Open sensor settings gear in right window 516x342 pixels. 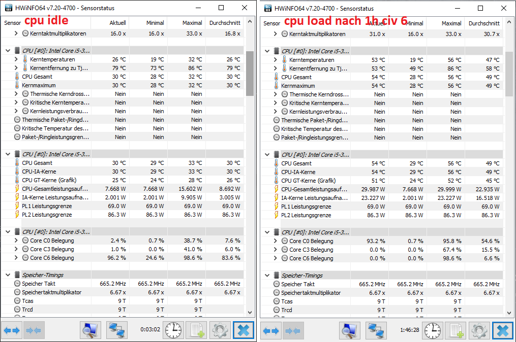pos(479,330)
